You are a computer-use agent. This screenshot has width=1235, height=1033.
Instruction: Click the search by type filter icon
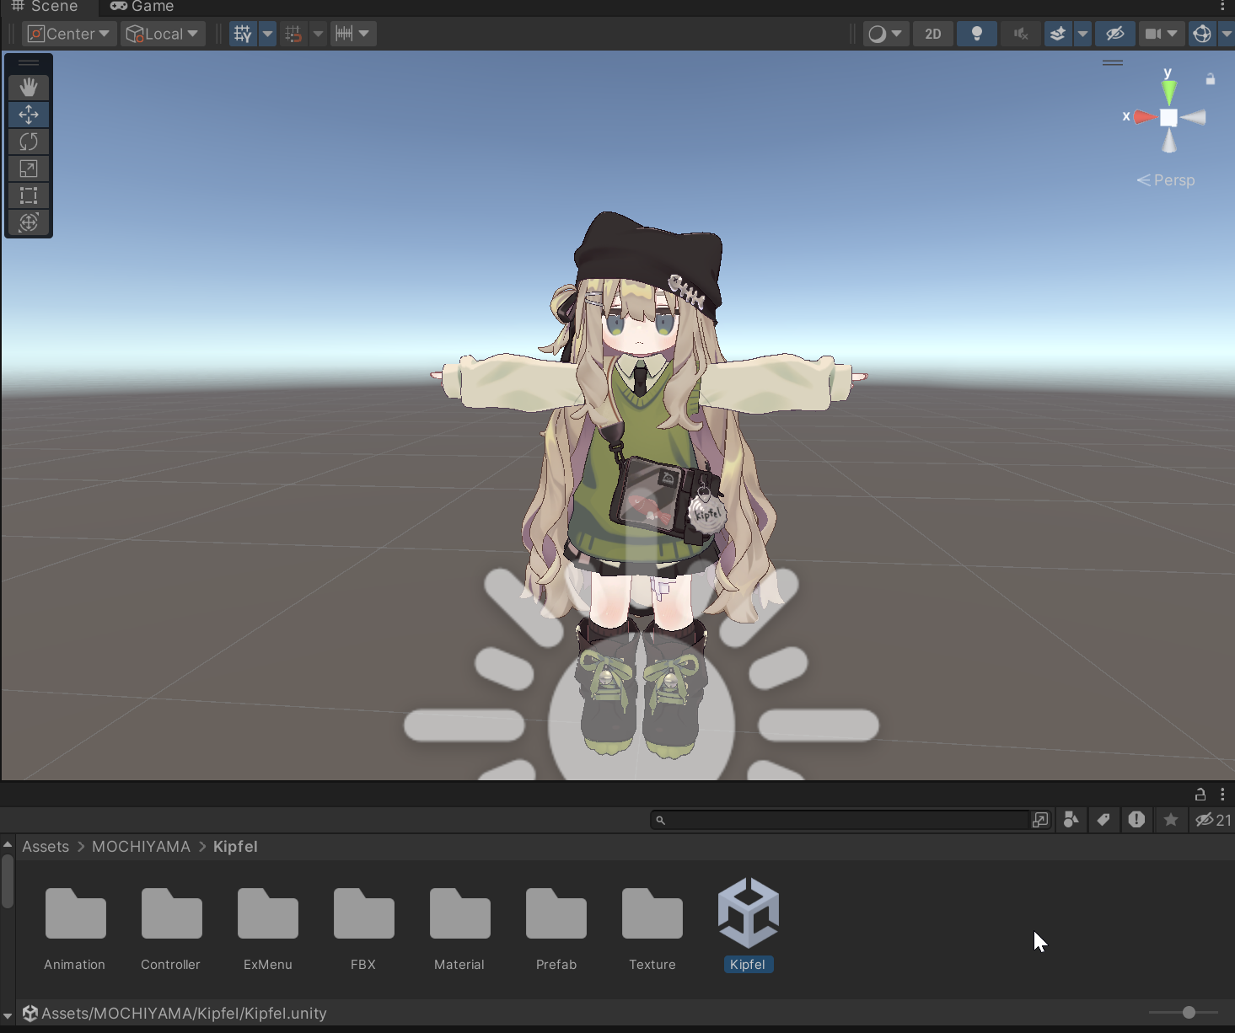pos(1071,820)
